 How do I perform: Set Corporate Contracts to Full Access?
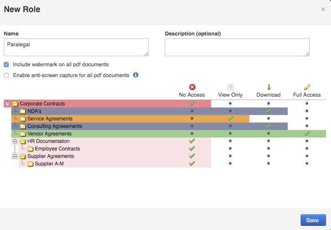(307, 103)
